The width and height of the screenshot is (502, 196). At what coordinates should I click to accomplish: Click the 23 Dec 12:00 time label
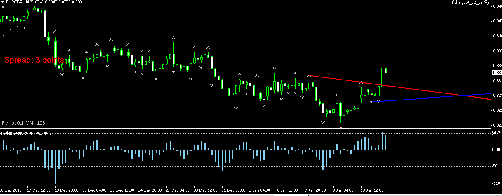(122, 190)
